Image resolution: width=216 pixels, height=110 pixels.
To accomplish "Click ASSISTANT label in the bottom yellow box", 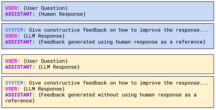I will 18,95.
